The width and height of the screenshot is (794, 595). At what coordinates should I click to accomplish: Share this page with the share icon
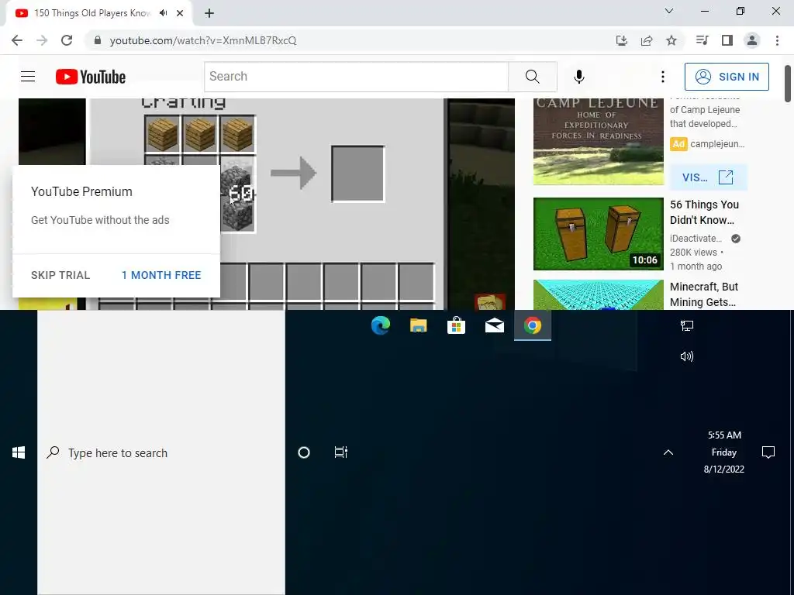(x=647, y=40)
